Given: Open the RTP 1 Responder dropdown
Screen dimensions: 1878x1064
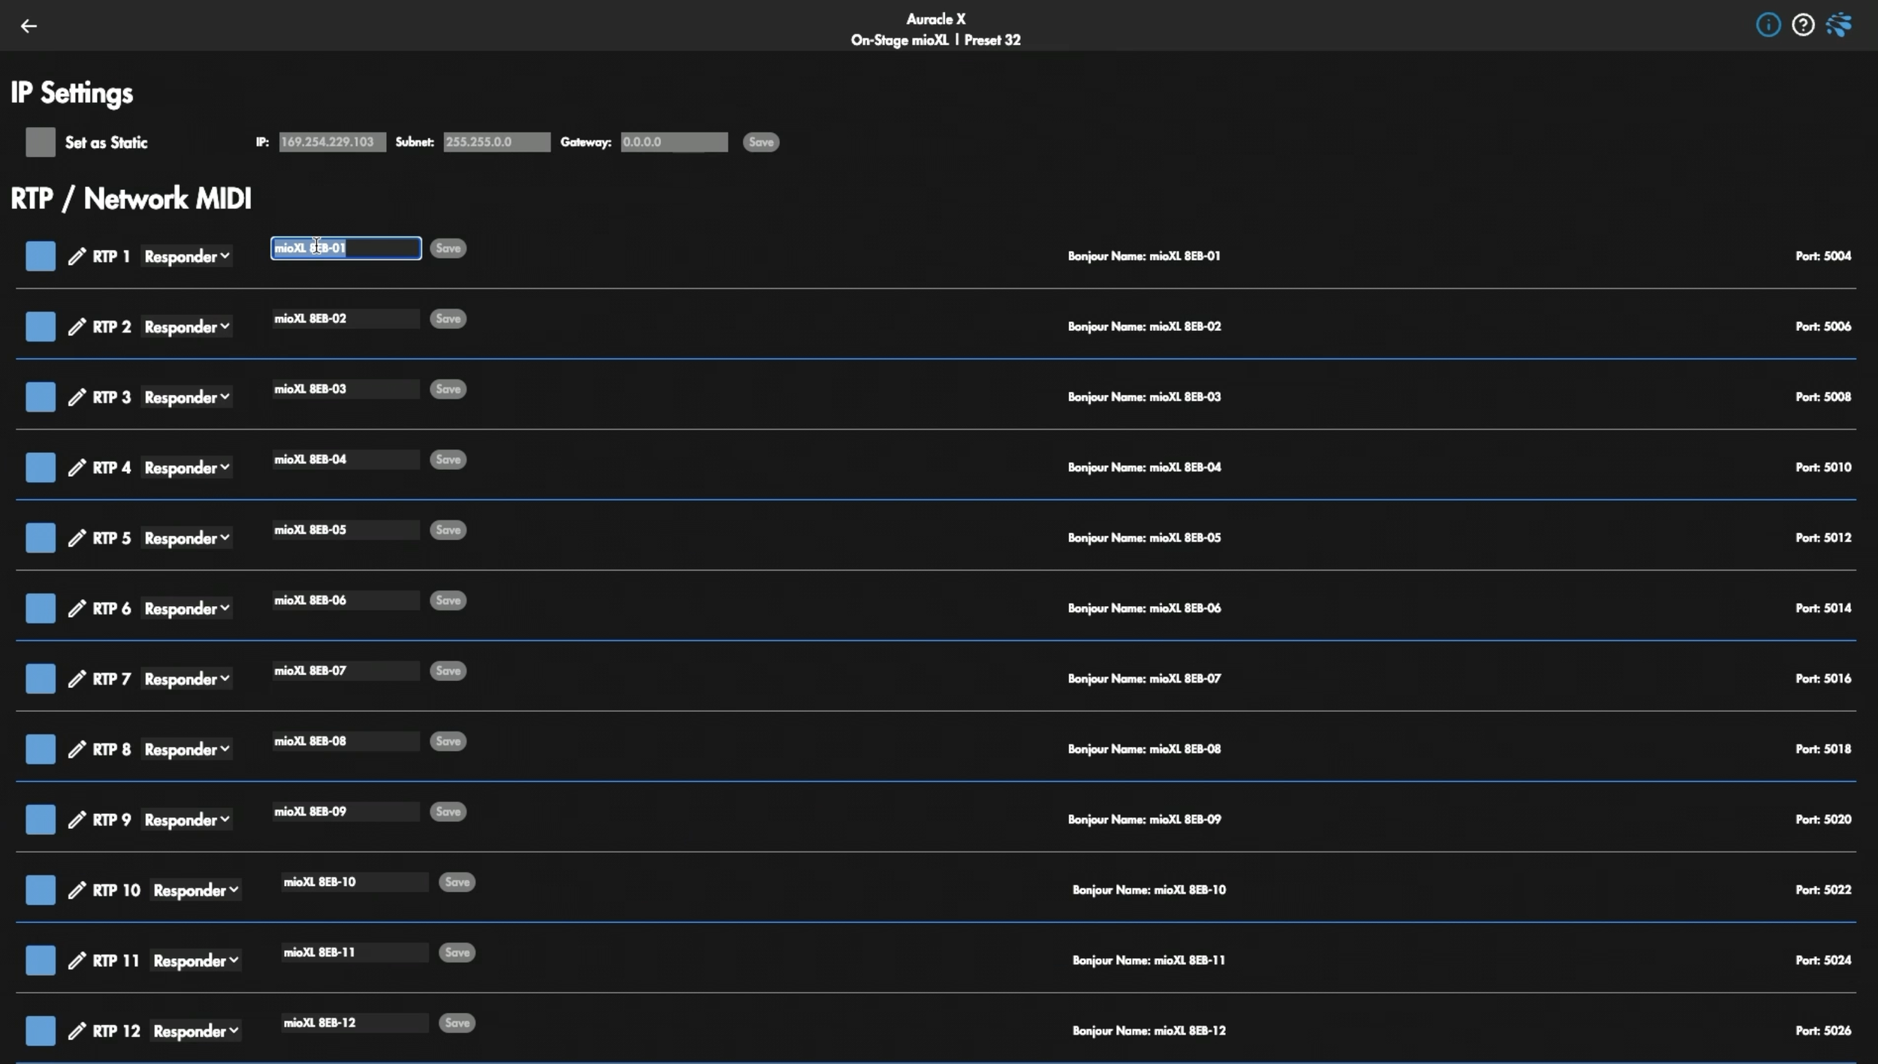Looking at the screenshot, I should (186, 257).
